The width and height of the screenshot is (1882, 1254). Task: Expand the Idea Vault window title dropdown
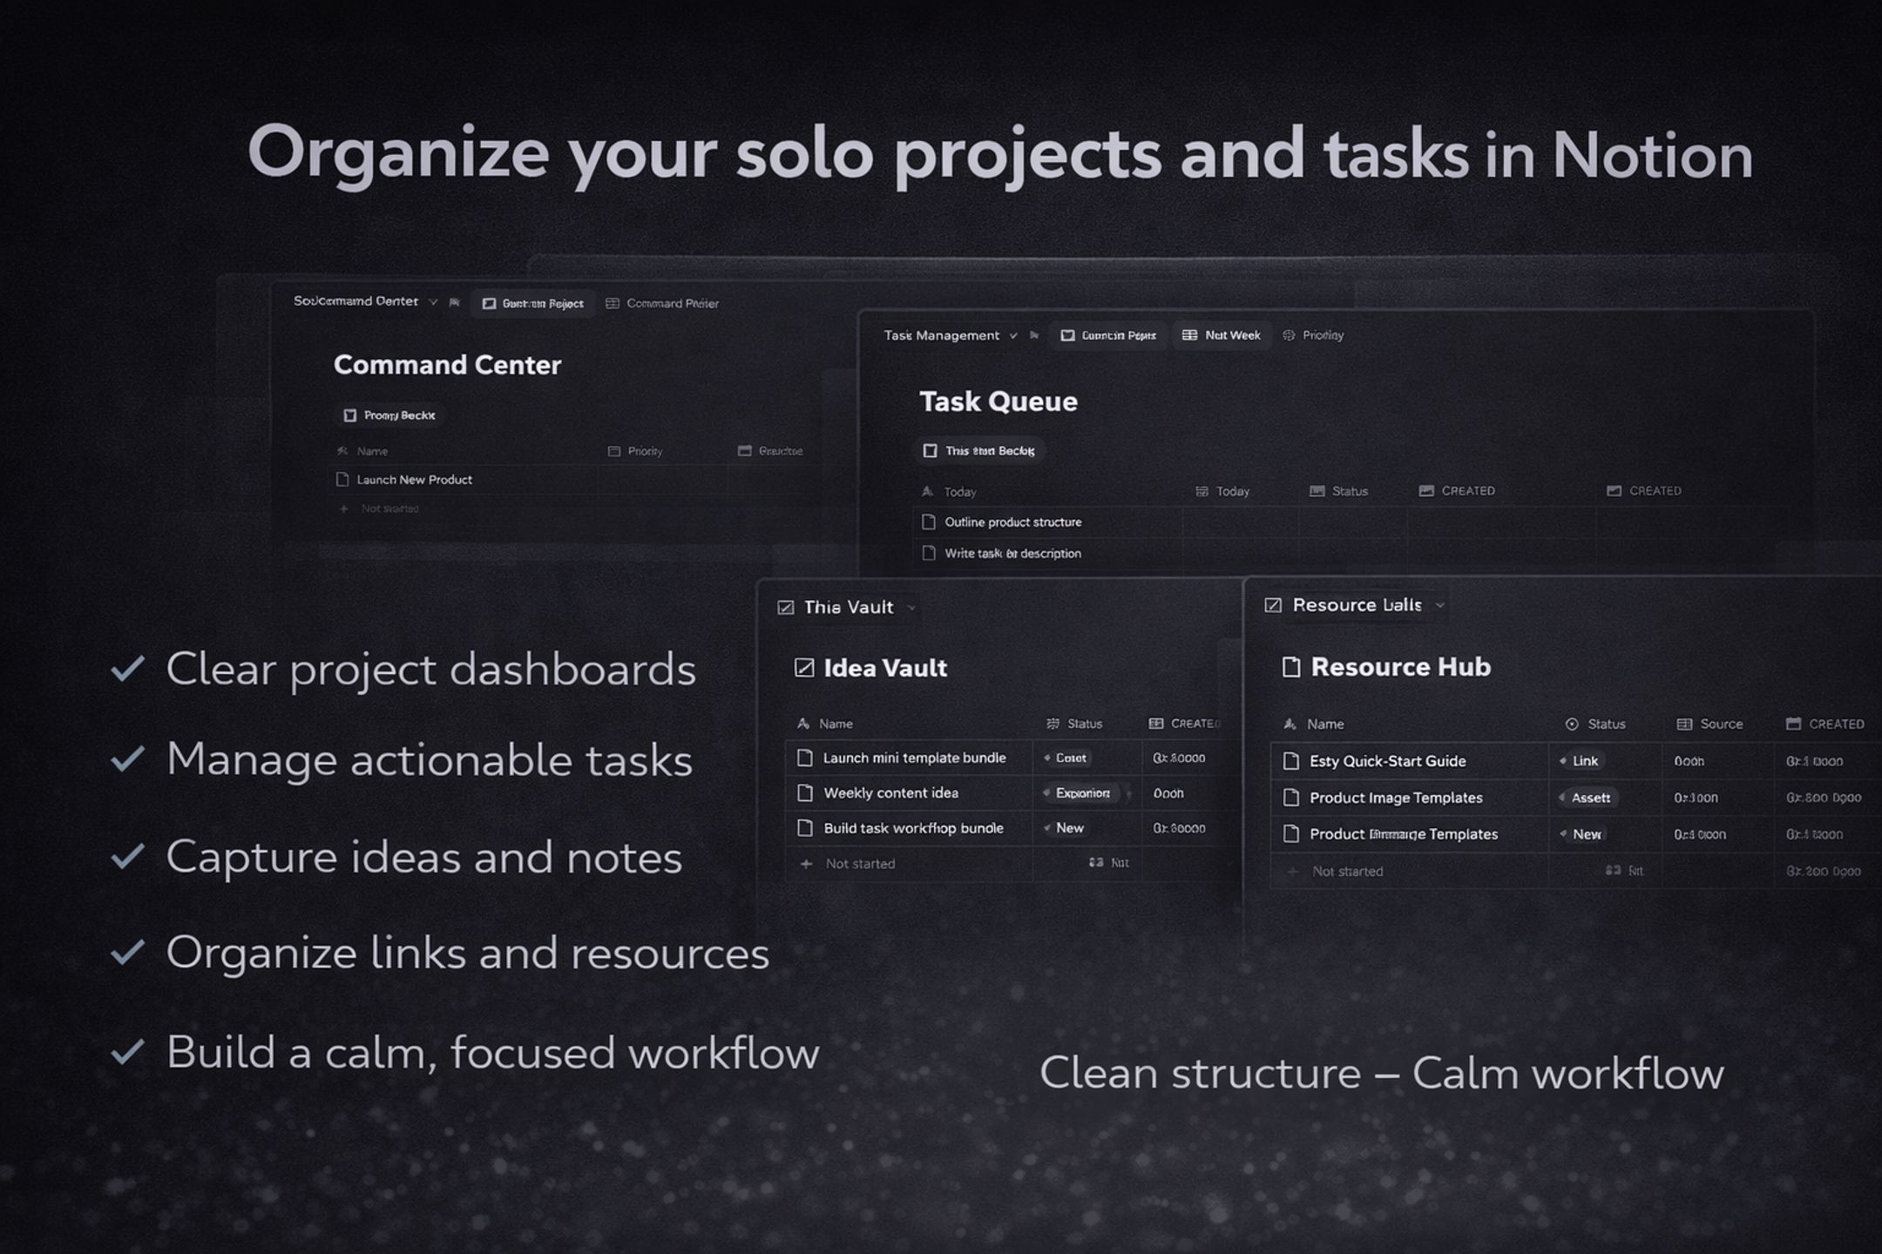911,608
